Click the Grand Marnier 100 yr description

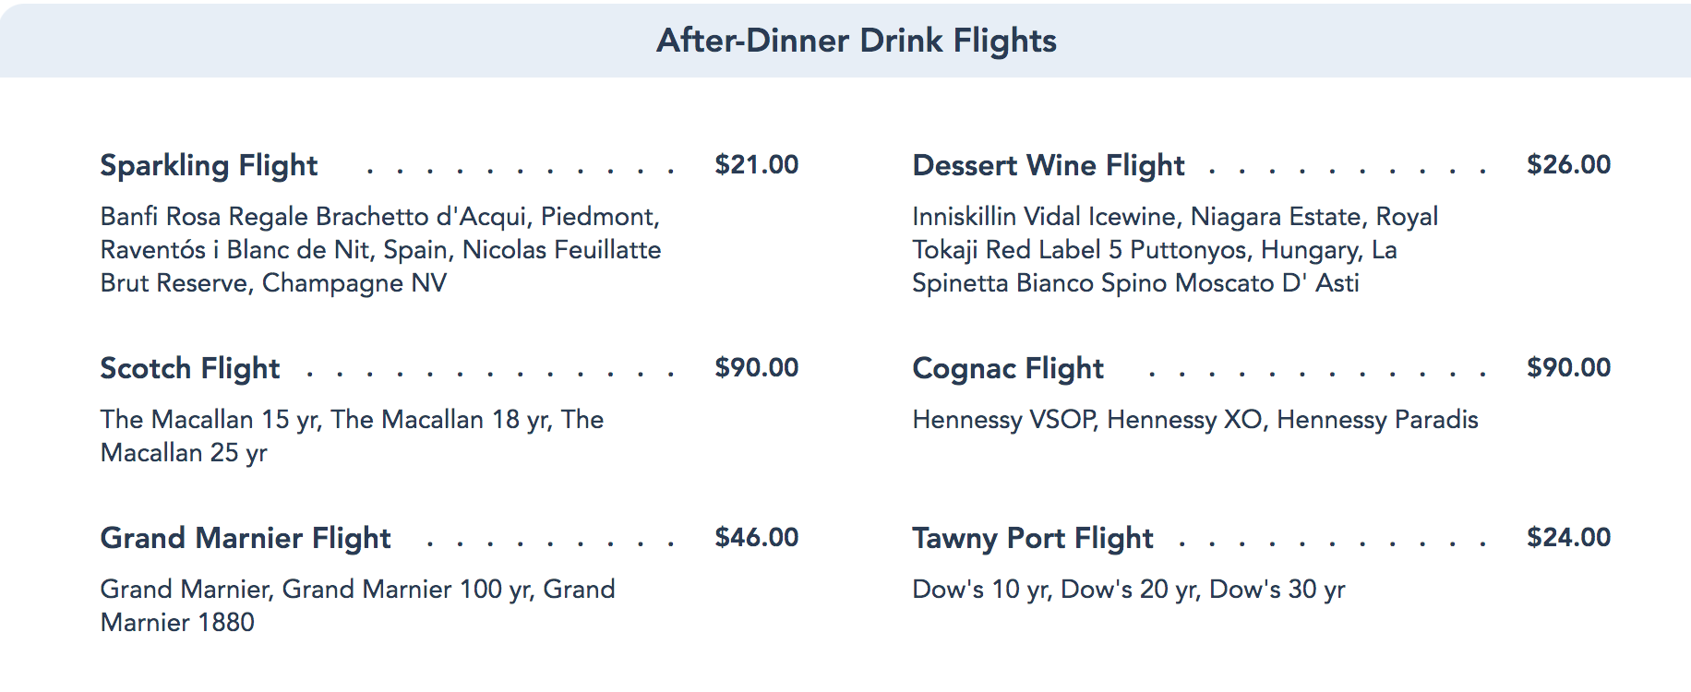pos(356,605)
